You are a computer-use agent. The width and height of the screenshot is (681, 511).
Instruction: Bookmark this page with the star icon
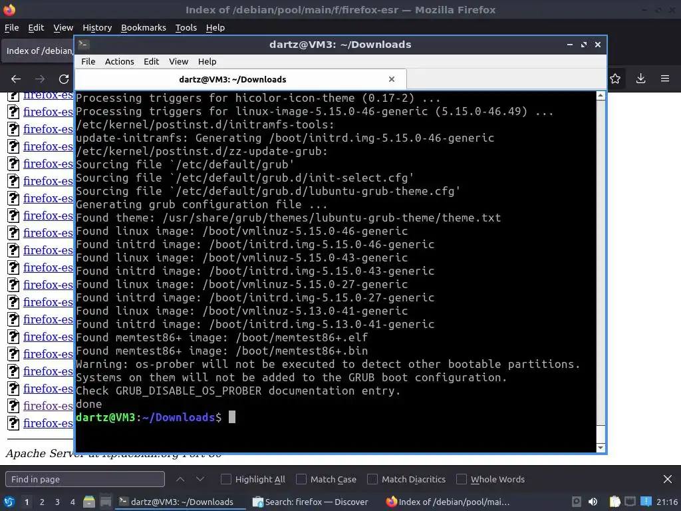tap(615, 79)
